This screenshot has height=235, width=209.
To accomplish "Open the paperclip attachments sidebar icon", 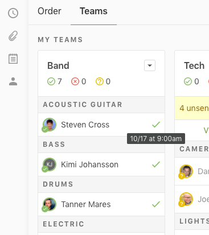I will point(13,36).
